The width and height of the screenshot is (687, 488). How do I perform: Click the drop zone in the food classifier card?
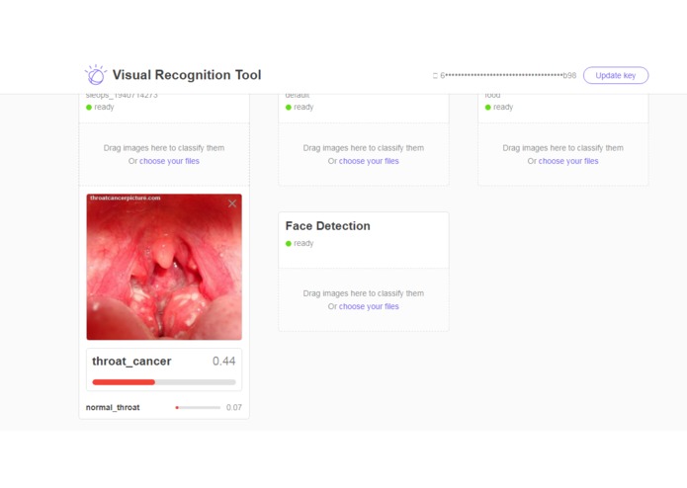pyautogui.click(x=563, y=154)
